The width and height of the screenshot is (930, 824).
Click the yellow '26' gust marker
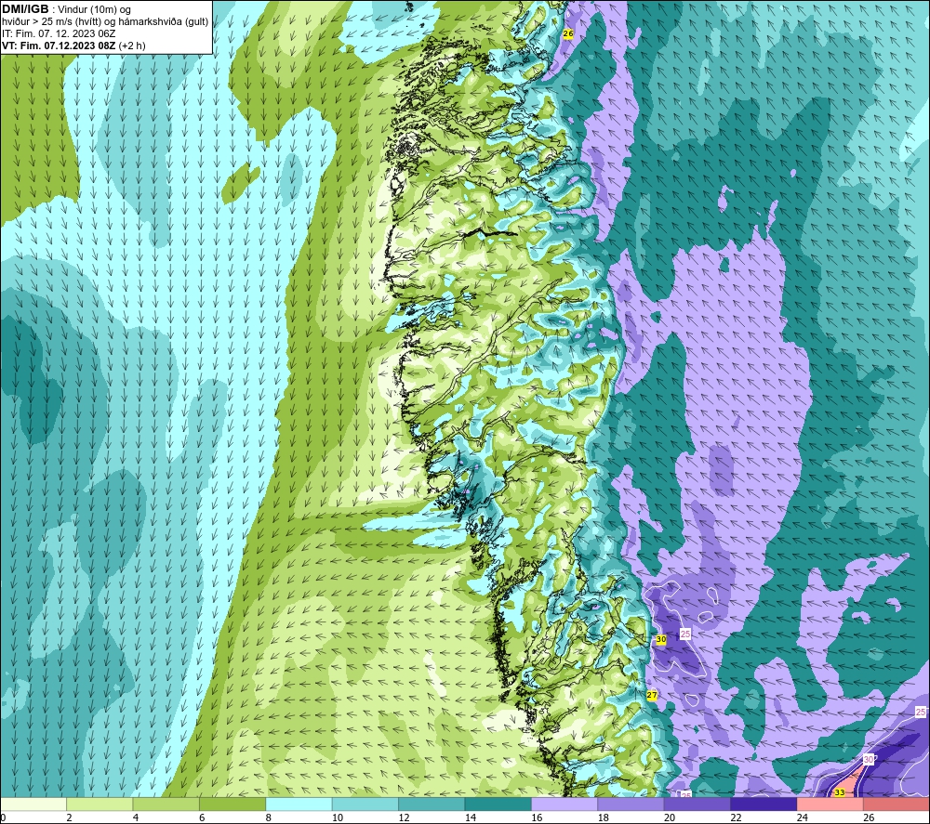tap(568, 33)
